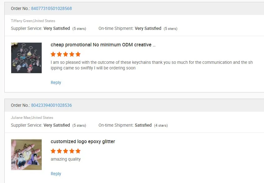The width and height of the screenshot is (264, 183).
Task: View the keychain collection product thumbnail
Action: (x=26, y=58)
